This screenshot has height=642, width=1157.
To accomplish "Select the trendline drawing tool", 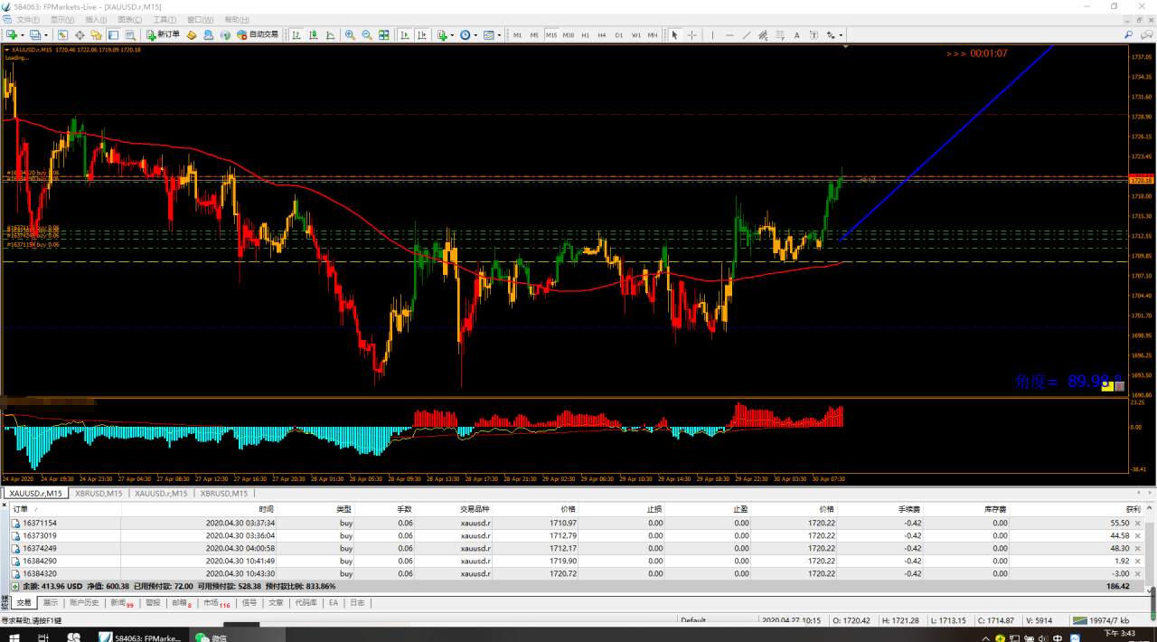I will tap(745, 35).
